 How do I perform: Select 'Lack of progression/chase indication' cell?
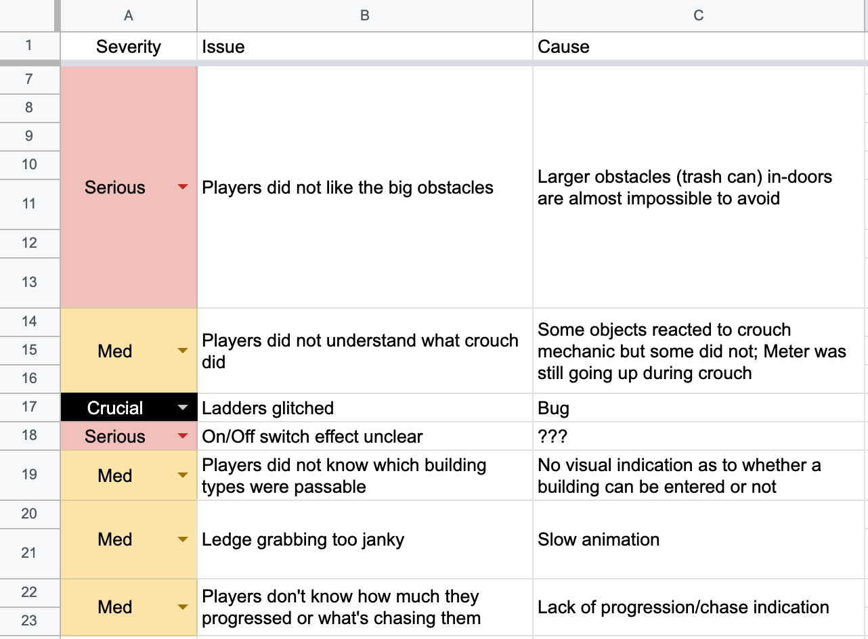click(700, 607)
